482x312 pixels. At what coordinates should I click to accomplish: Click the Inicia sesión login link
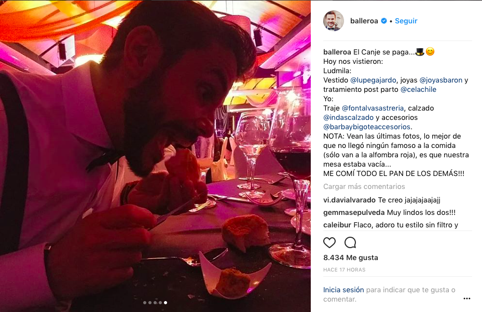pos(343,290)
